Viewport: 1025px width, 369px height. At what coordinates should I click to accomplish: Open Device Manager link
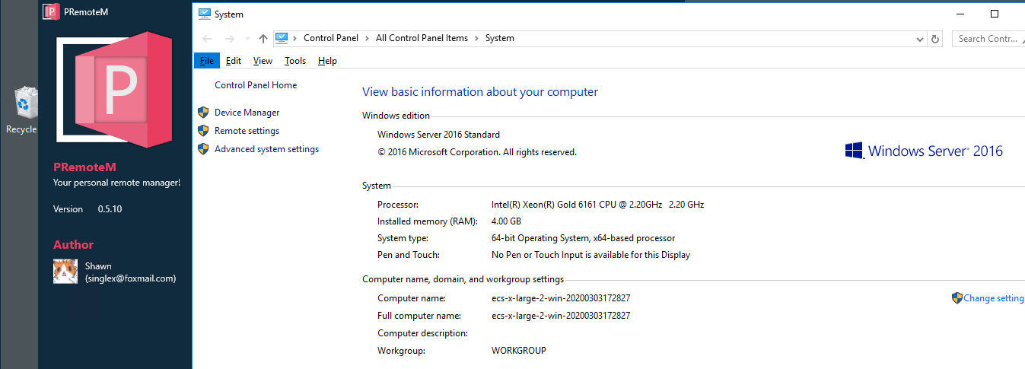[247, 113]
